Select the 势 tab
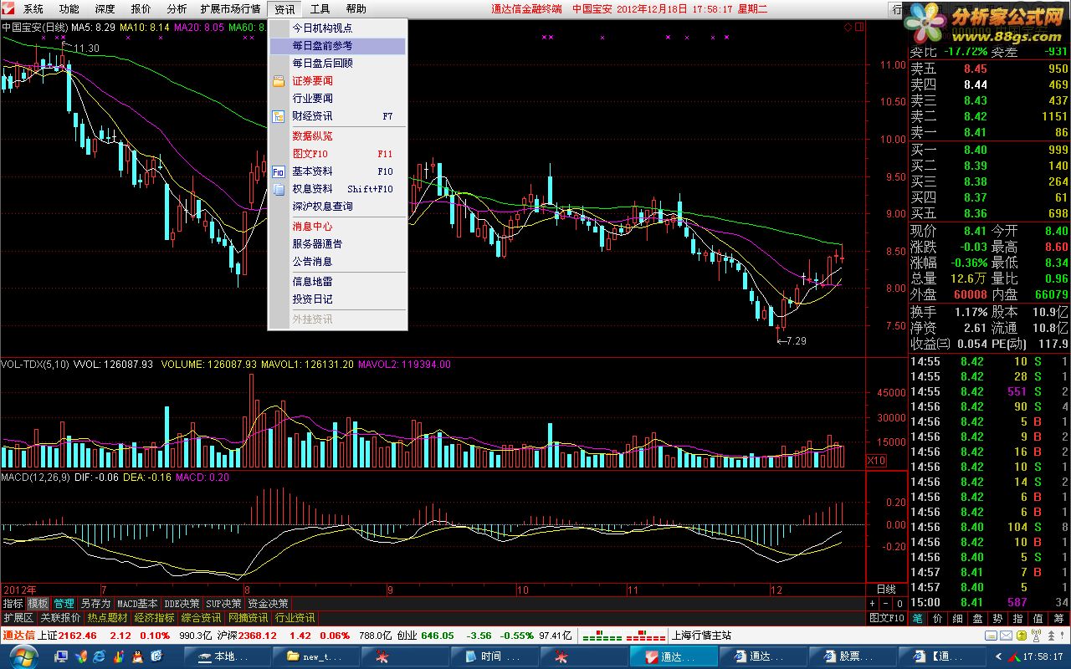 click(998, 618)
